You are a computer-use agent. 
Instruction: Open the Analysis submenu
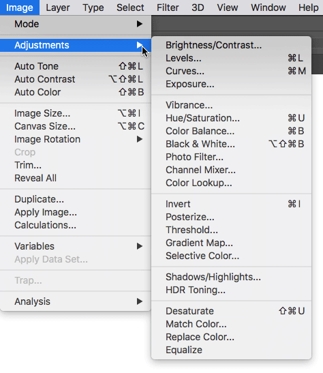[x=76, y=301]
